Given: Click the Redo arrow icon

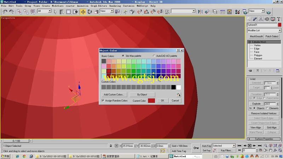Looking at the screenshot, I should 12,12.
